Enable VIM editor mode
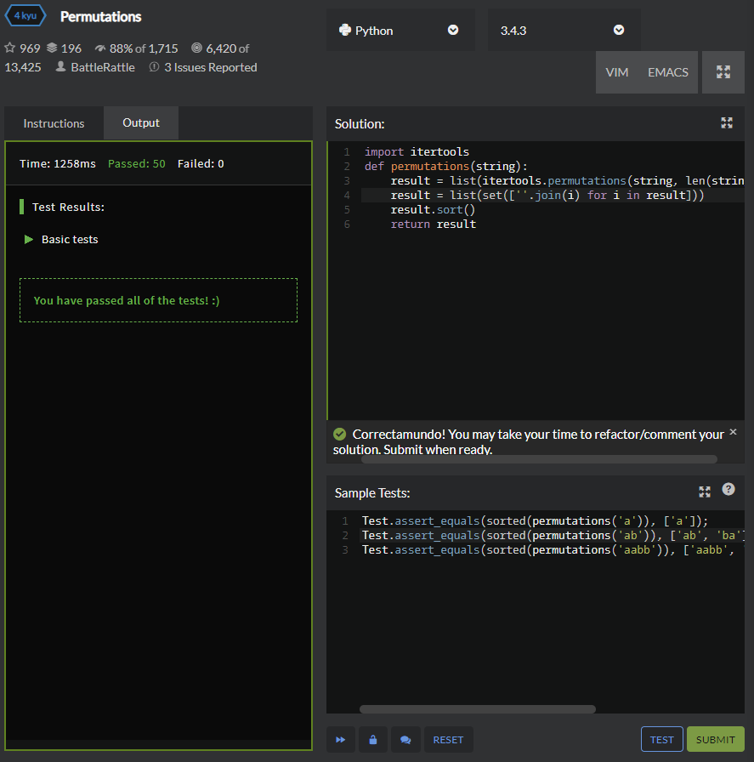754x762 pixels. pos(617,72)
